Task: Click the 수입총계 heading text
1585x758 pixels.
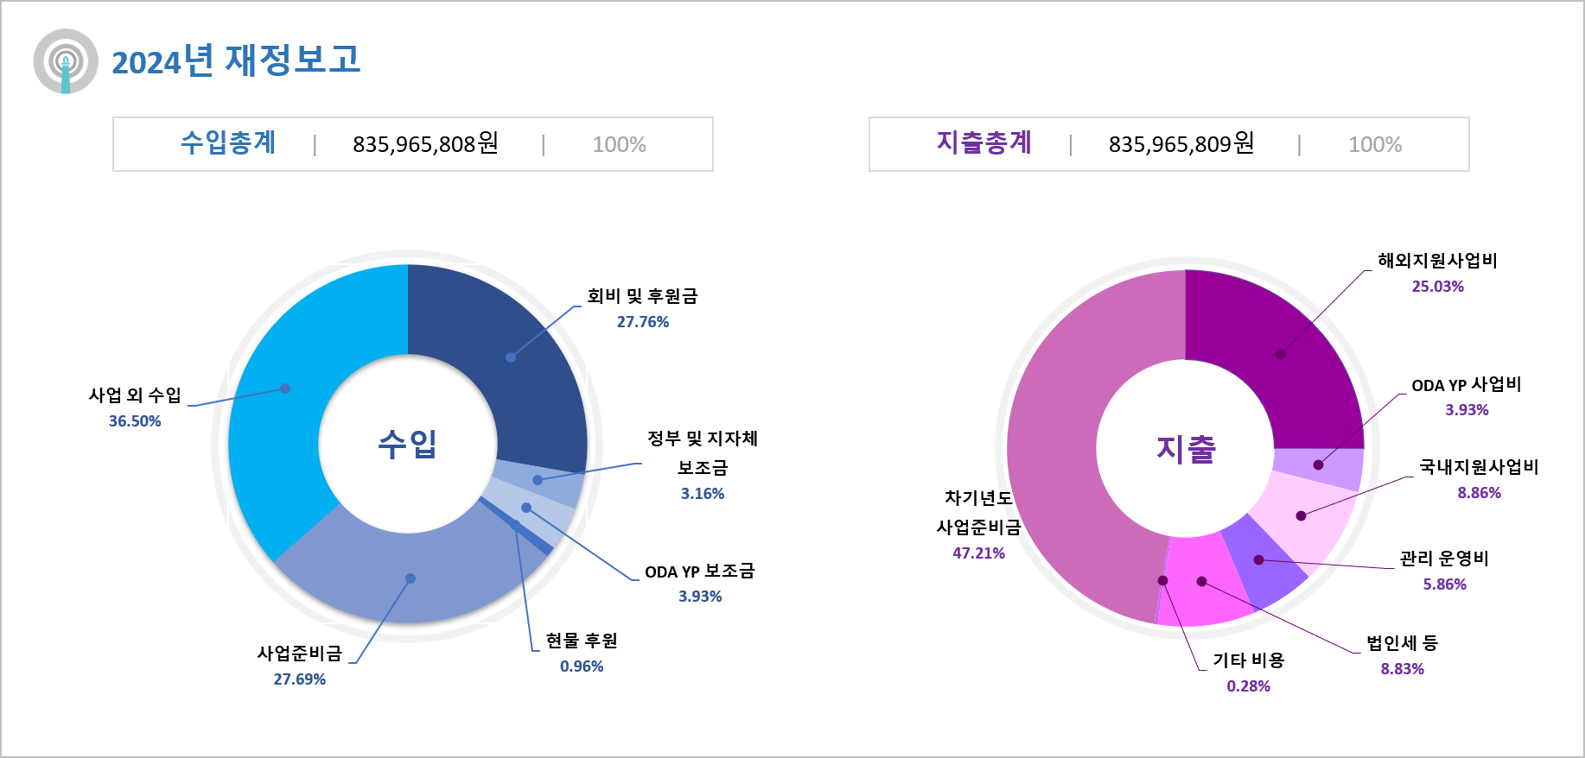Action: pyautogui.click(x=228, y=142)
